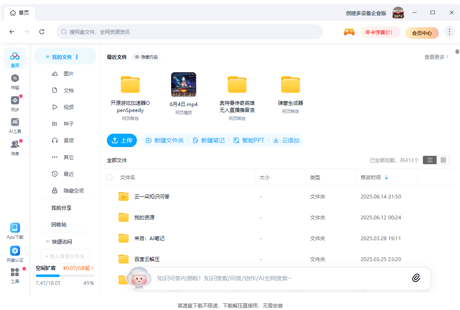
Task: Click the page refresh icon
Action: pos(42,32)
